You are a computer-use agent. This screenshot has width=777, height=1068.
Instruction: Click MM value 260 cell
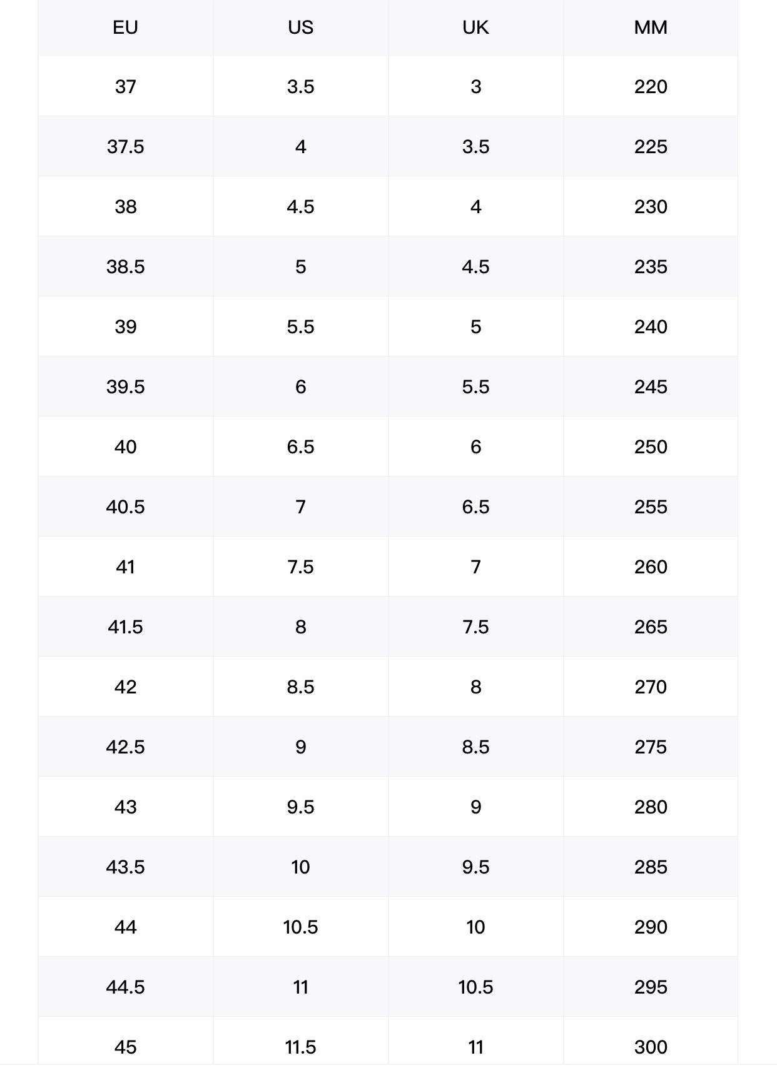(651, 567)
